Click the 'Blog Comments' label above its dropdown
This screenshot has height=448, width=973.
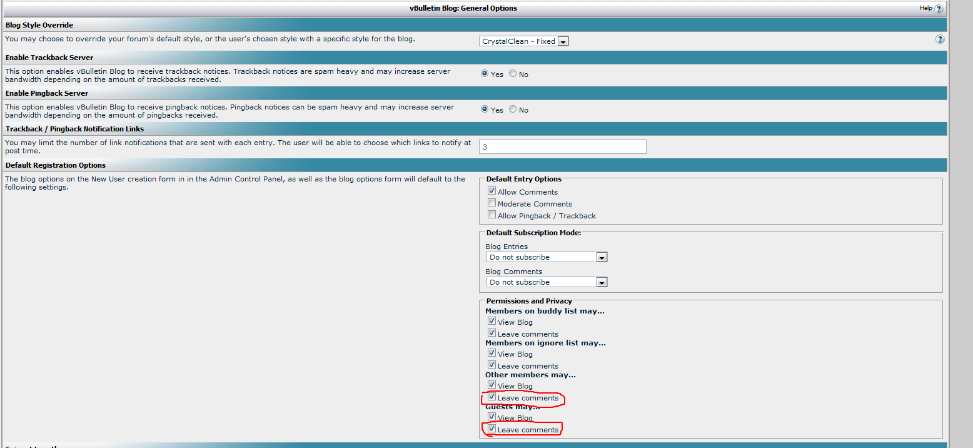[513, 272]
